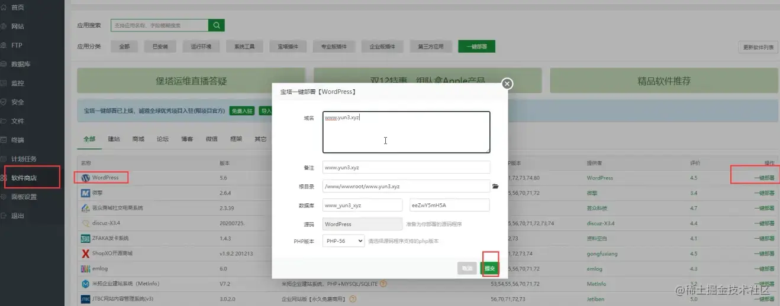Click the 芸众商城社交电商系统 icon
The width and height of the screenshot is (780, 306).
click(85, 208)
